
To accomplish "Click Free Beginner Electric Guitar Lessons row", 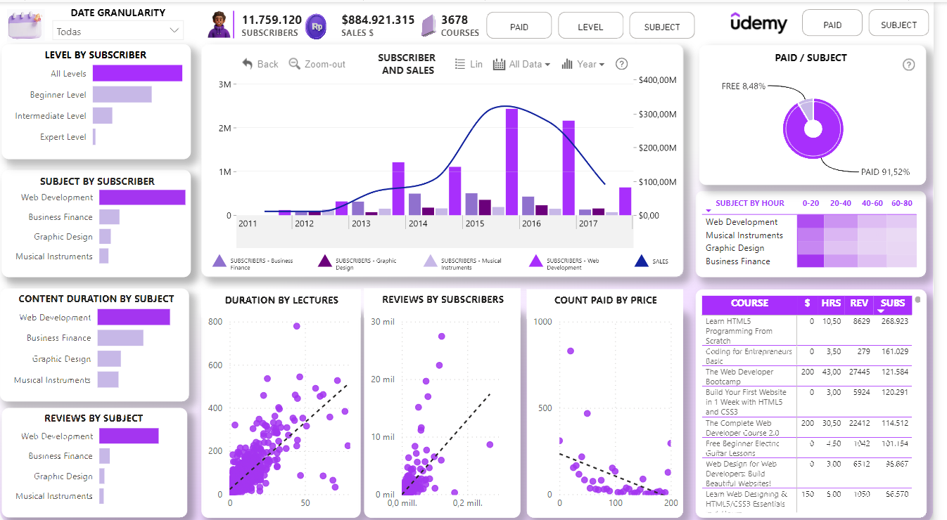I will click(807, 448).
